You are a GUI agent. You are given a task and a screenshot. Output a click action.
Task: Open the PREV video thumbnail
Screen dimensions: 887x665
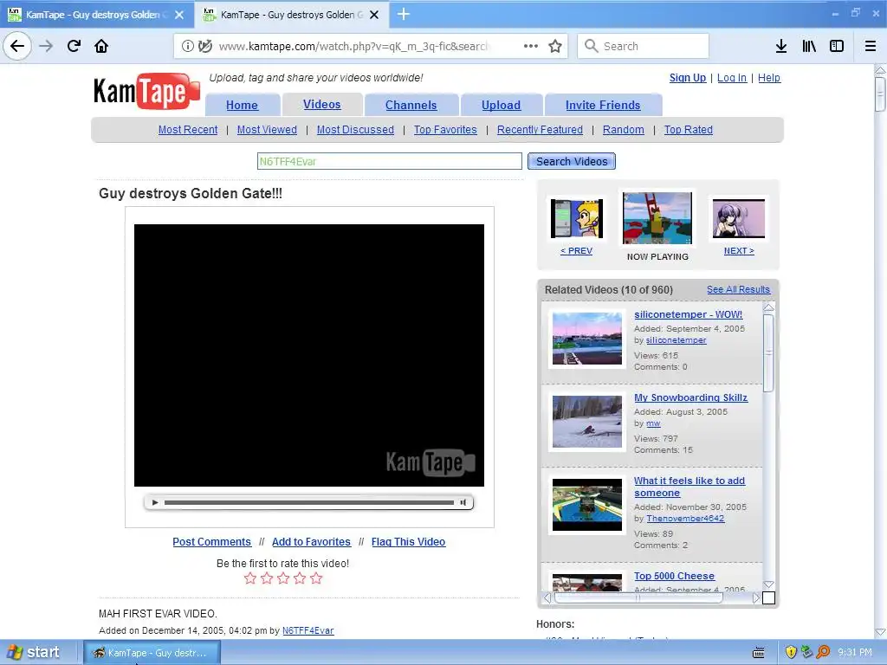pos(576,218)
